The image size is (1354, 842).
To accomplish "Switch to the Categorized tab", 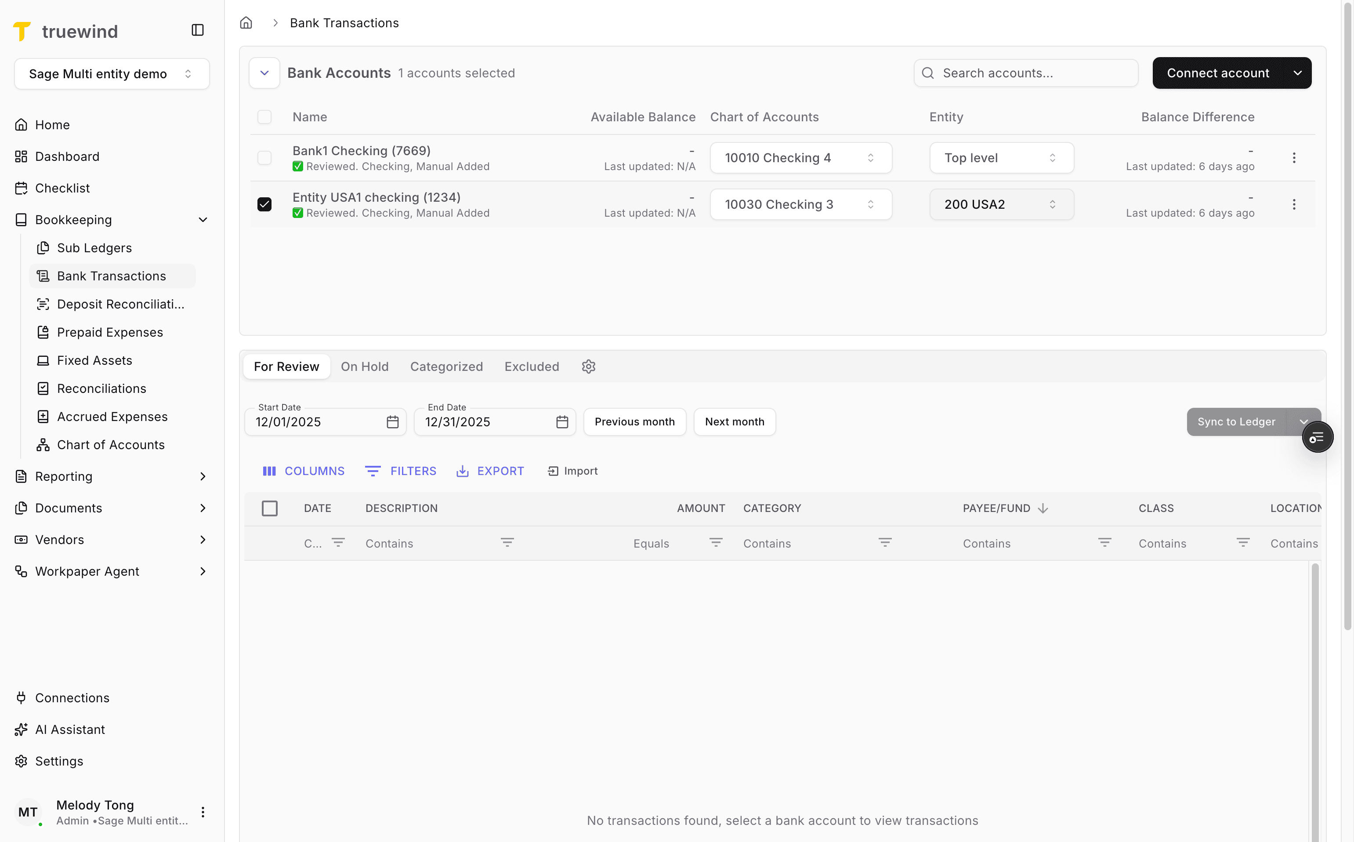I will point(446,367).
